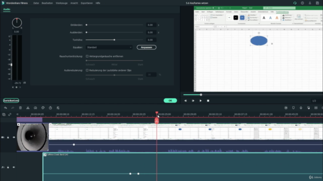Click the save project disk icon
The image size is (323, 181).
(317, 3)
